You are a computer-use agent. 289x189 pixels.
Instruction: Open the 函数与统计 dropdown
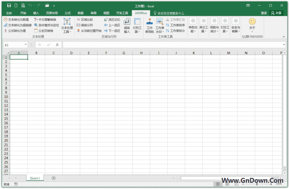(214, 25)
